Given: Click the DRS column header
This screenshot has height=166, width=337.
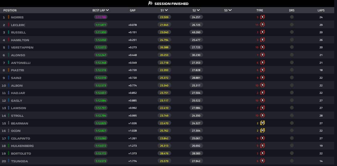Looking at the screenshot, I should click(292, 10).
